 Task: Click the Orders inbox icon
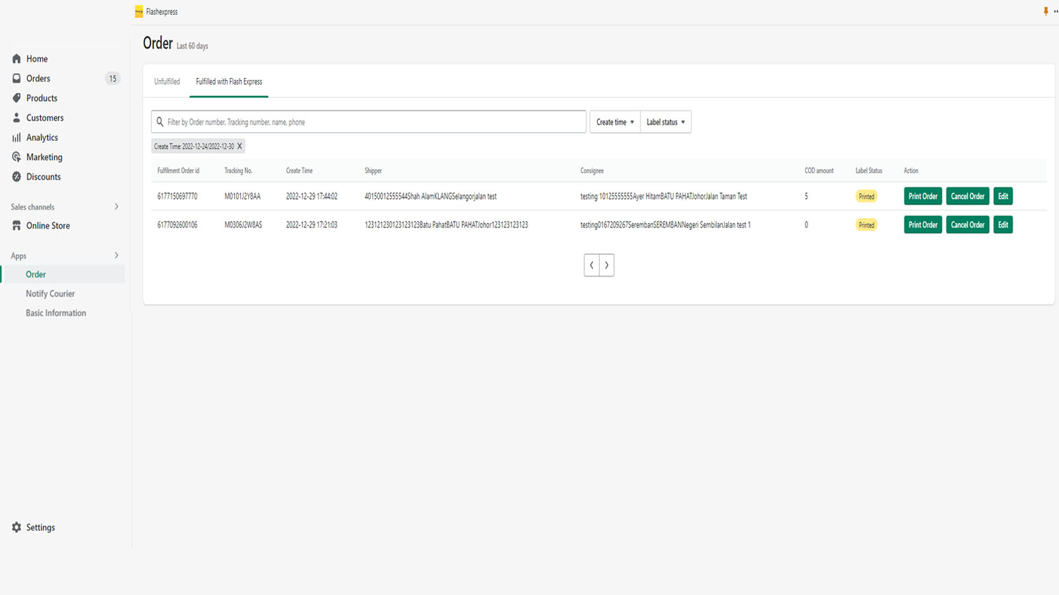17,78
